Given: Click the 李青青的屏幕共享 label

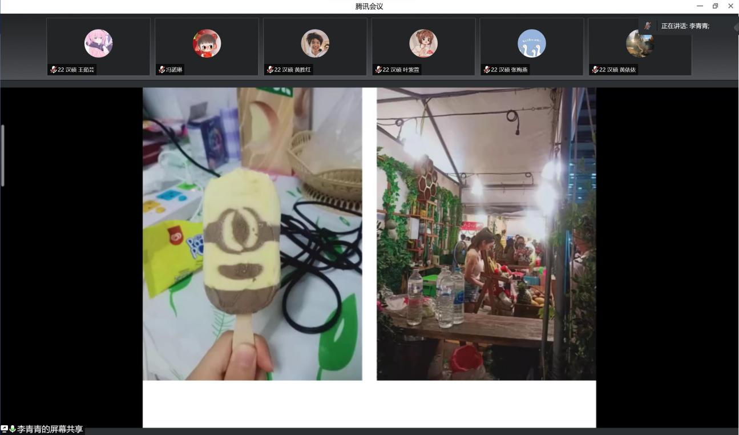Looking at the screenshot, I should click(x=50, y=429).
